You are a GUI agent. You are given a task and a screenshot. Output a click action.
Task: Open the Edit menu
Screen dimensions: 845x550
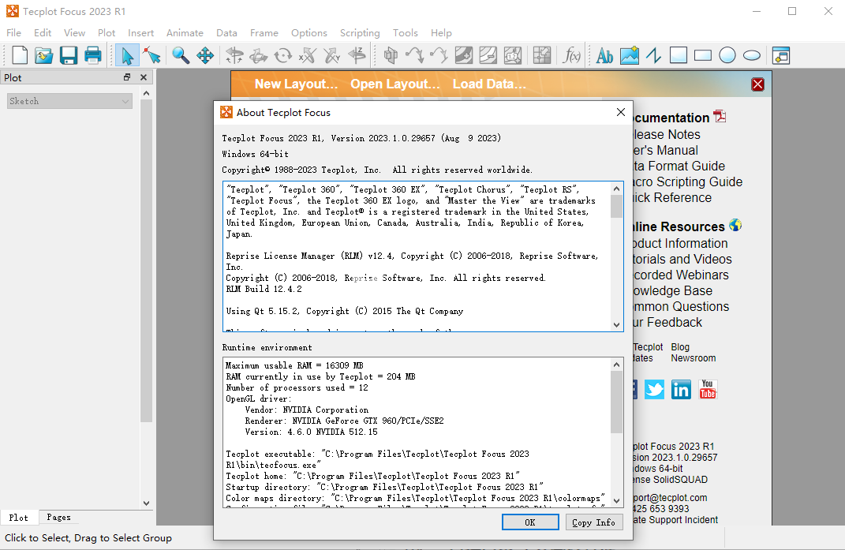[x=43, y=33]
